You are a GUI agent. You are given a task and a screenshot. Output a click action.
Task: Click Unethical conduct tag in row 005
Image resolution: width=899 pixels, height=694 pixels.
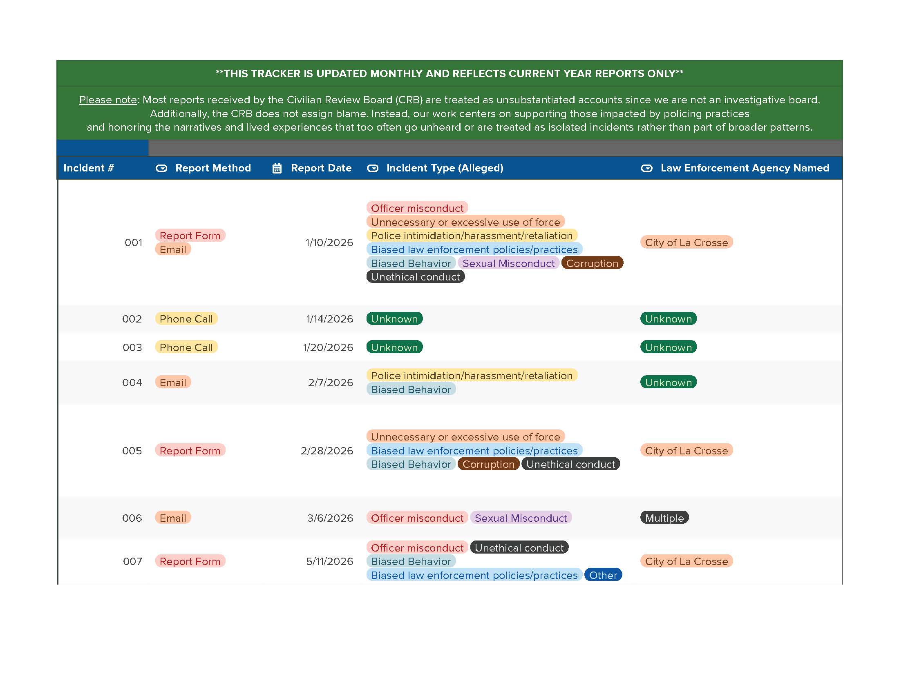tap(571, 464)
